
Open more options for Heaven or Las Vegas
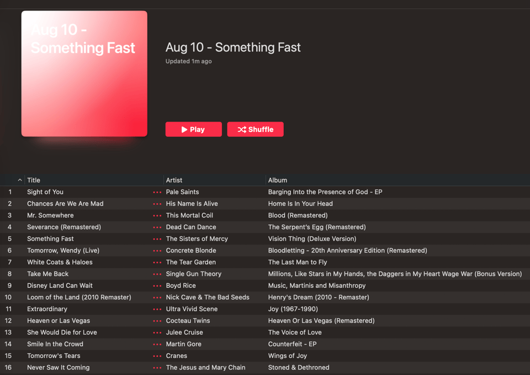(157, 321)
